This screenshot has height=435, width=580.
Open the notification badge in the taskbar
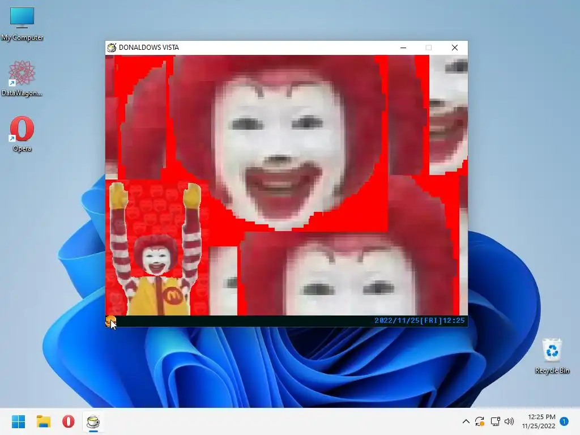pyautogui.click(x=564, y=421)
